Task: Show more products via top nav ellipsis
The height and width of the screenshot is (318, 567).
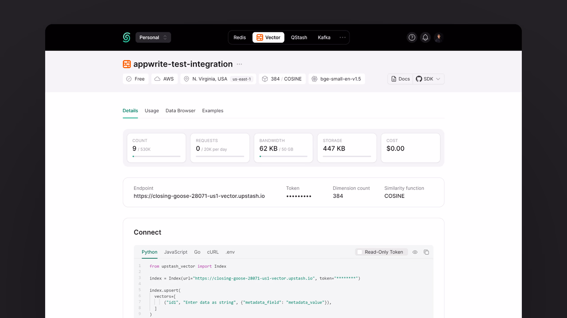Action: tap(342, 38)
